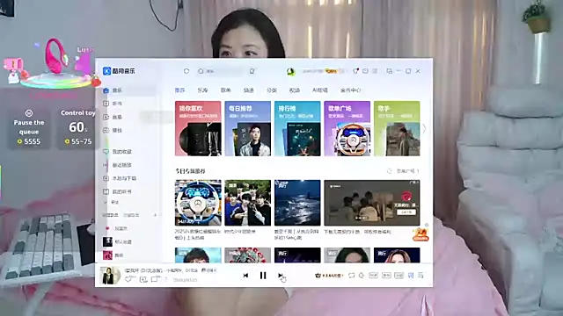Open 我的听书 in the sidebar

tap(129, 191)
